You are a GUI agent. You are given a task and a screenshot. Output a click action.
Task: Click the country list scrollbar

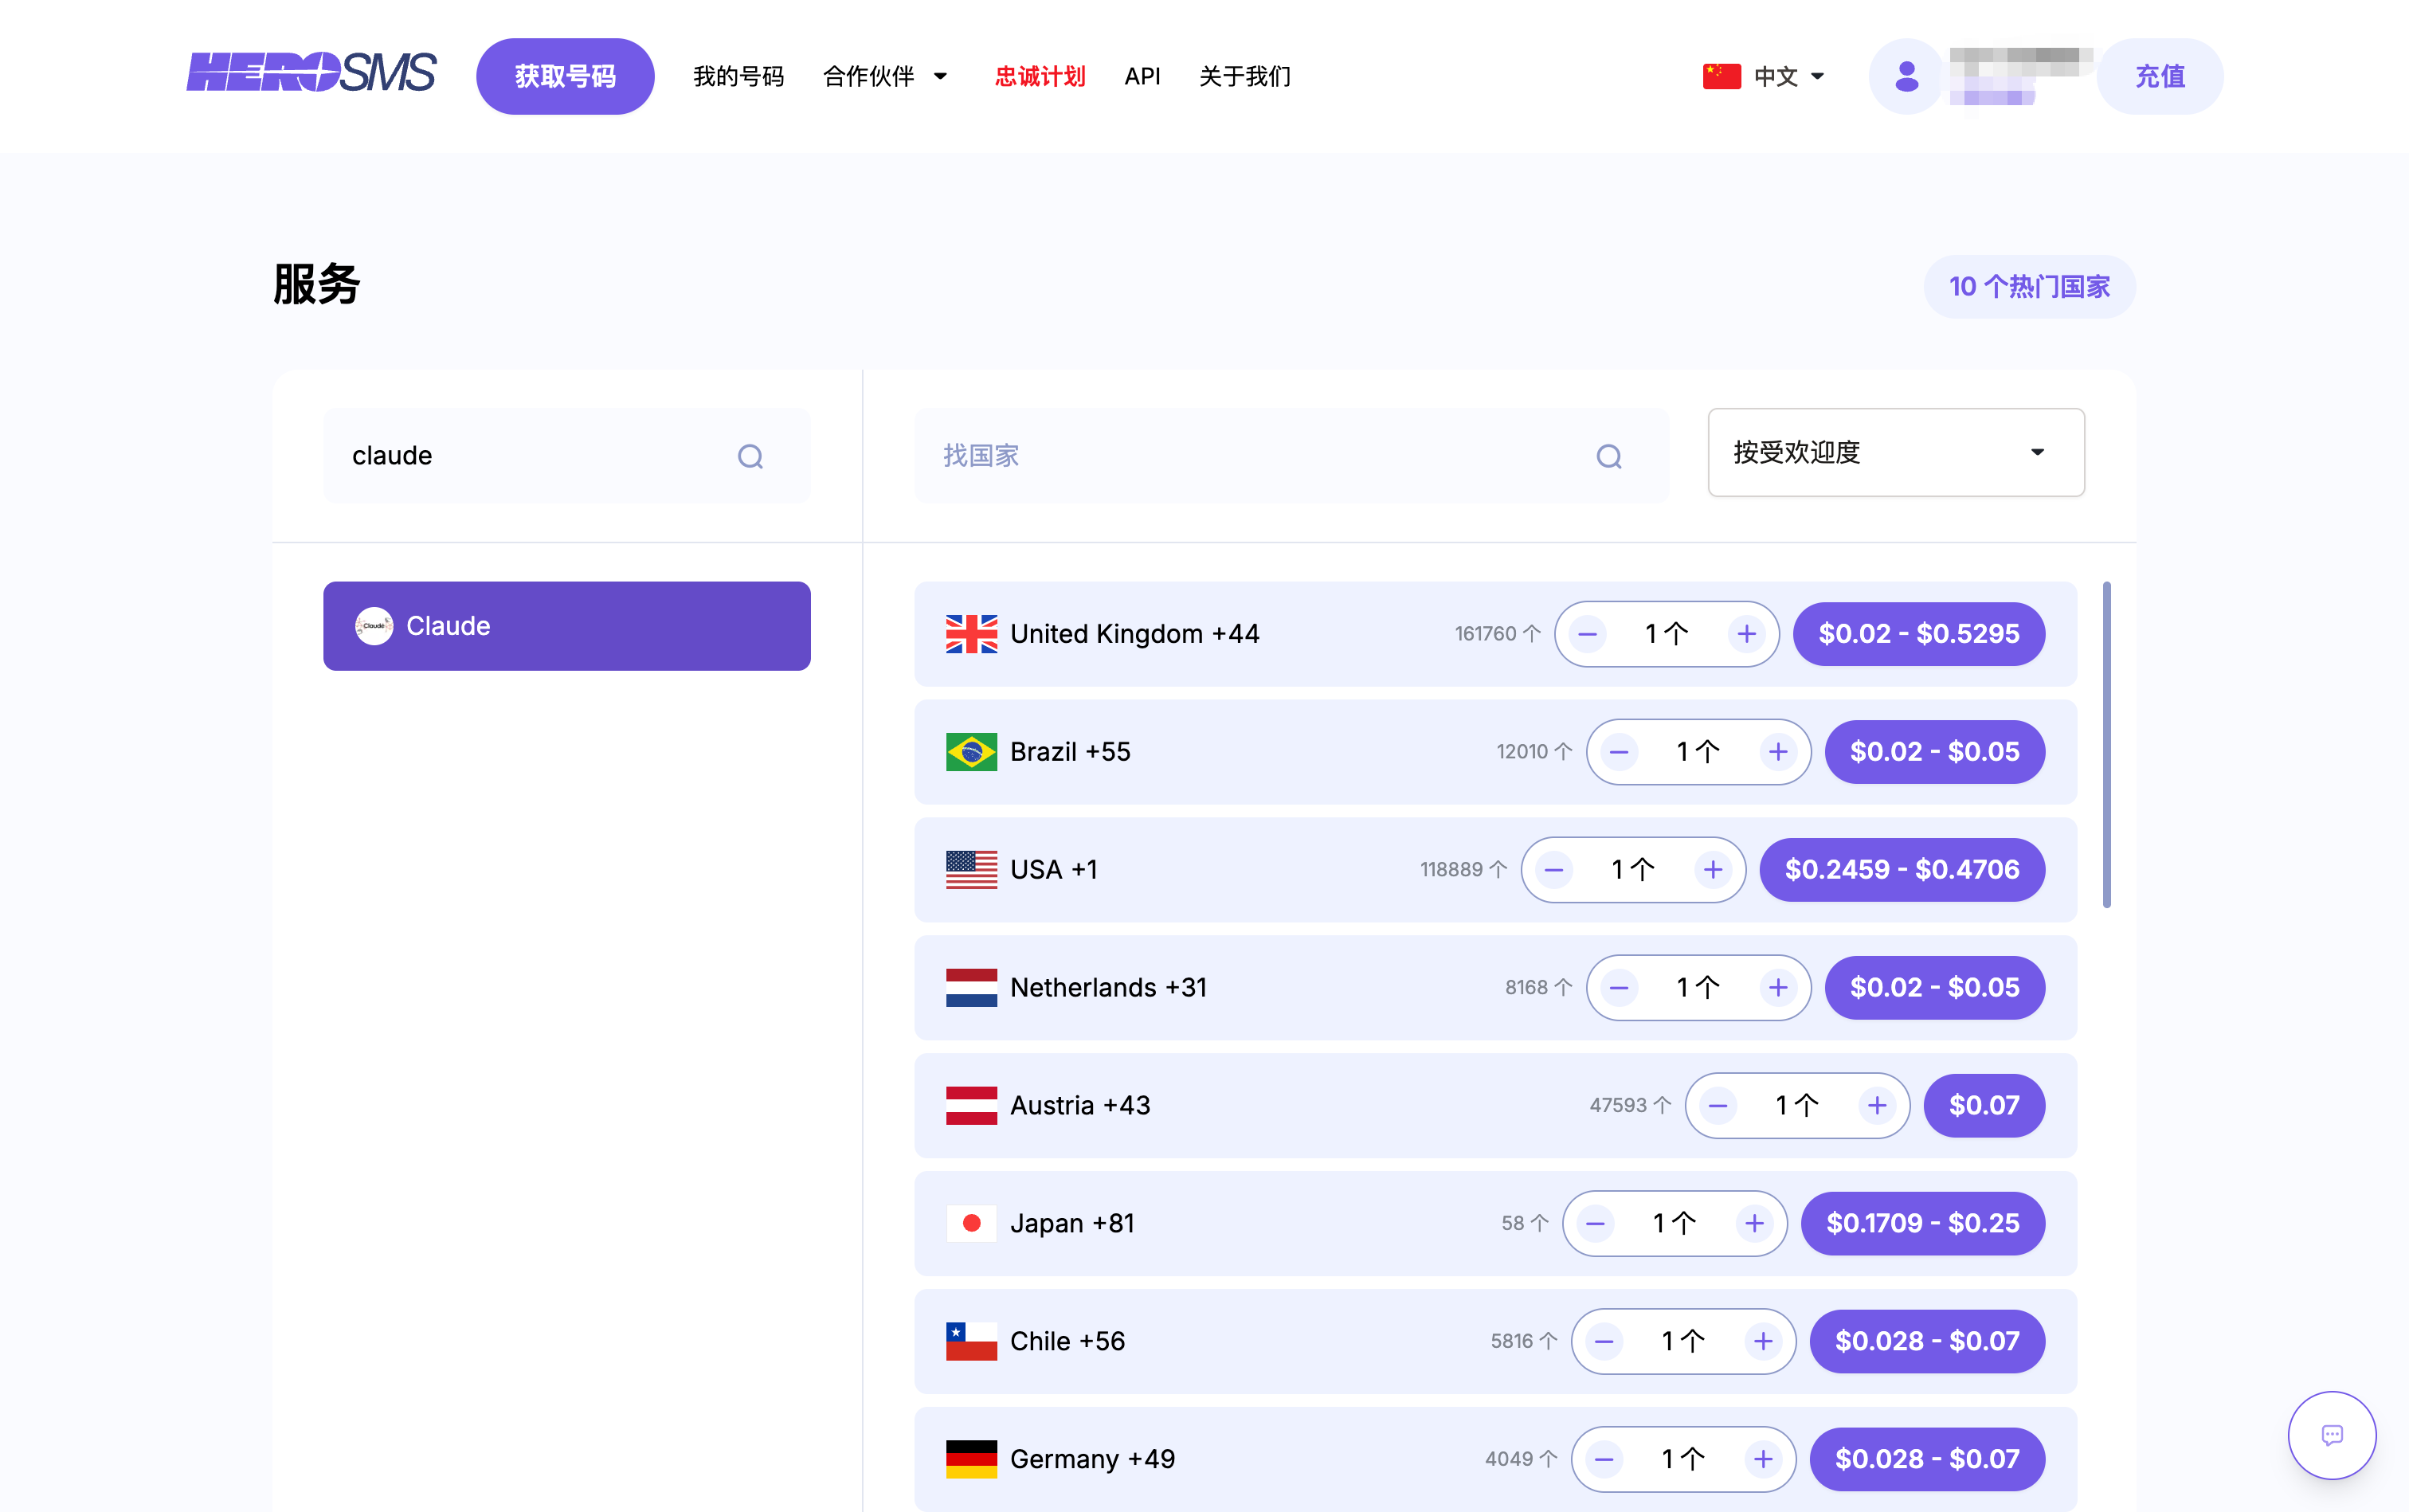coord(2106,745)
